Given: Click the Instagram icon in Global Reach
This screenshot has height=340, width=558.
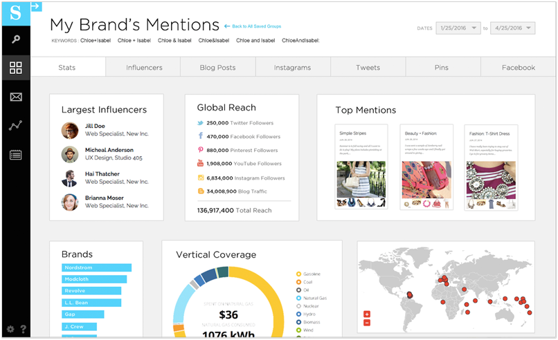Looking at the screenshot, I should coord(201,178).
